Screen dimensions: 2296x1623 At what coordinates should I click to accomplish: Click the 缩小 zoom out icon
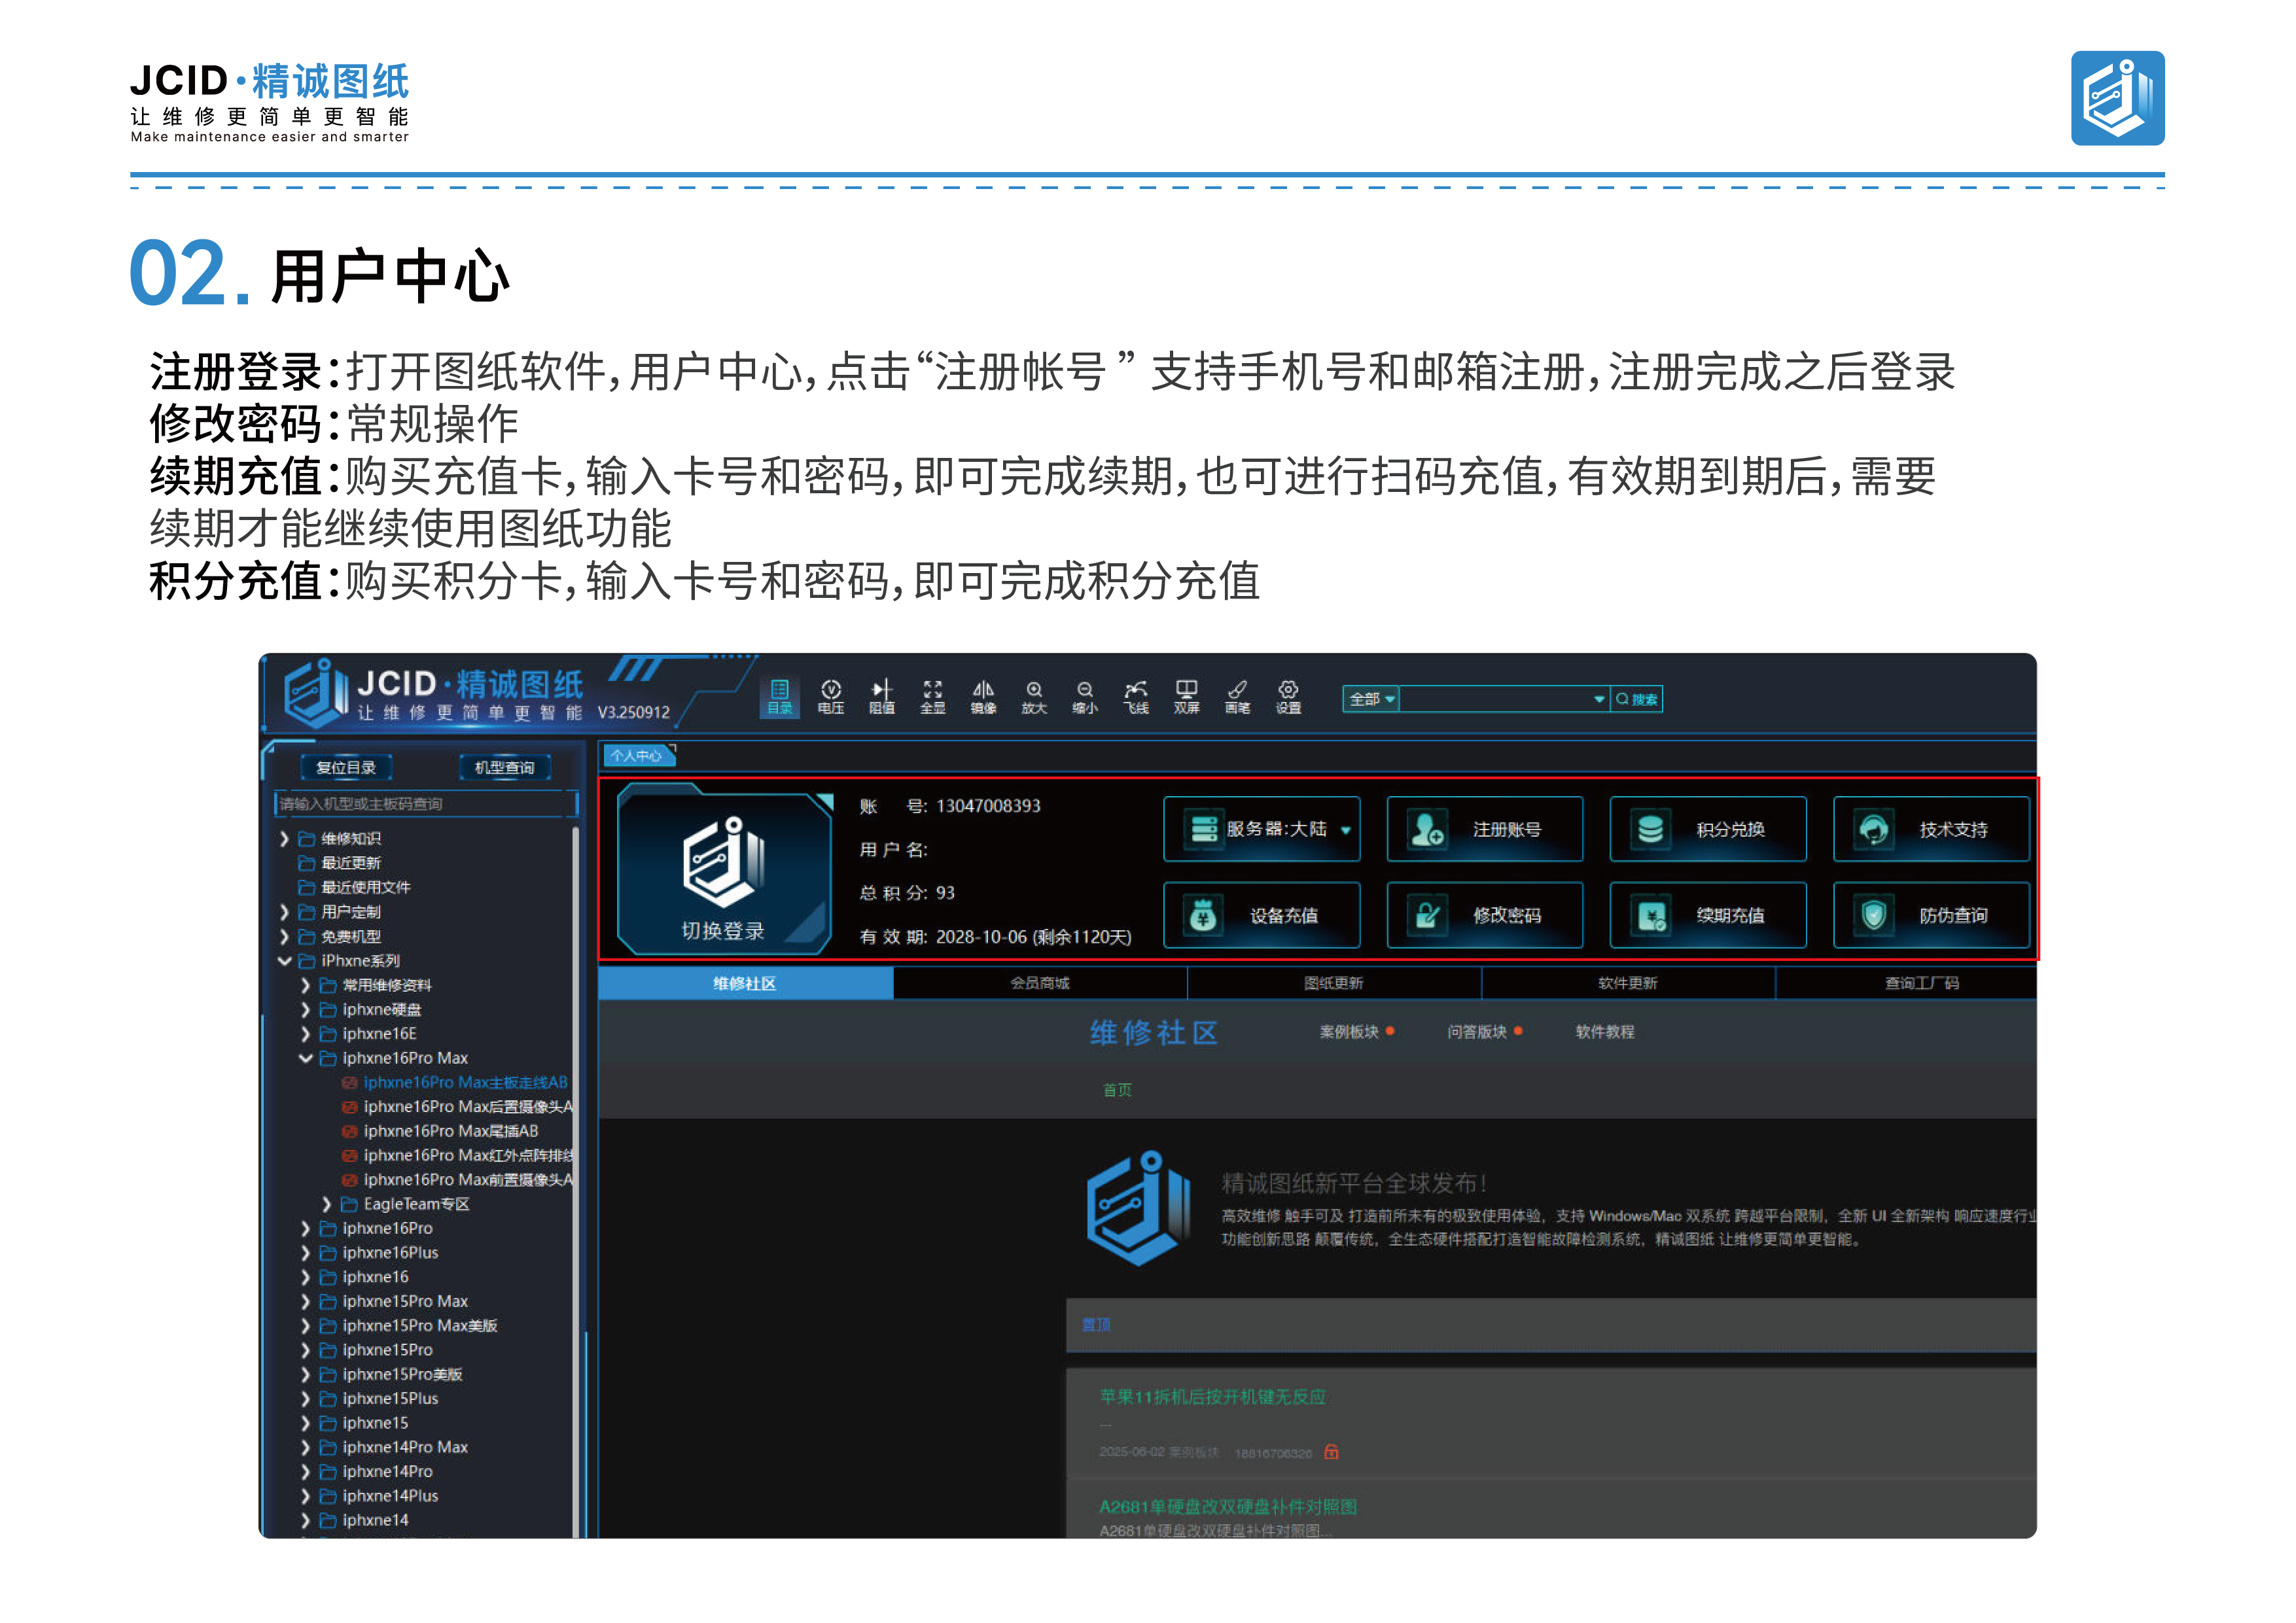[x=1085, y=697]
